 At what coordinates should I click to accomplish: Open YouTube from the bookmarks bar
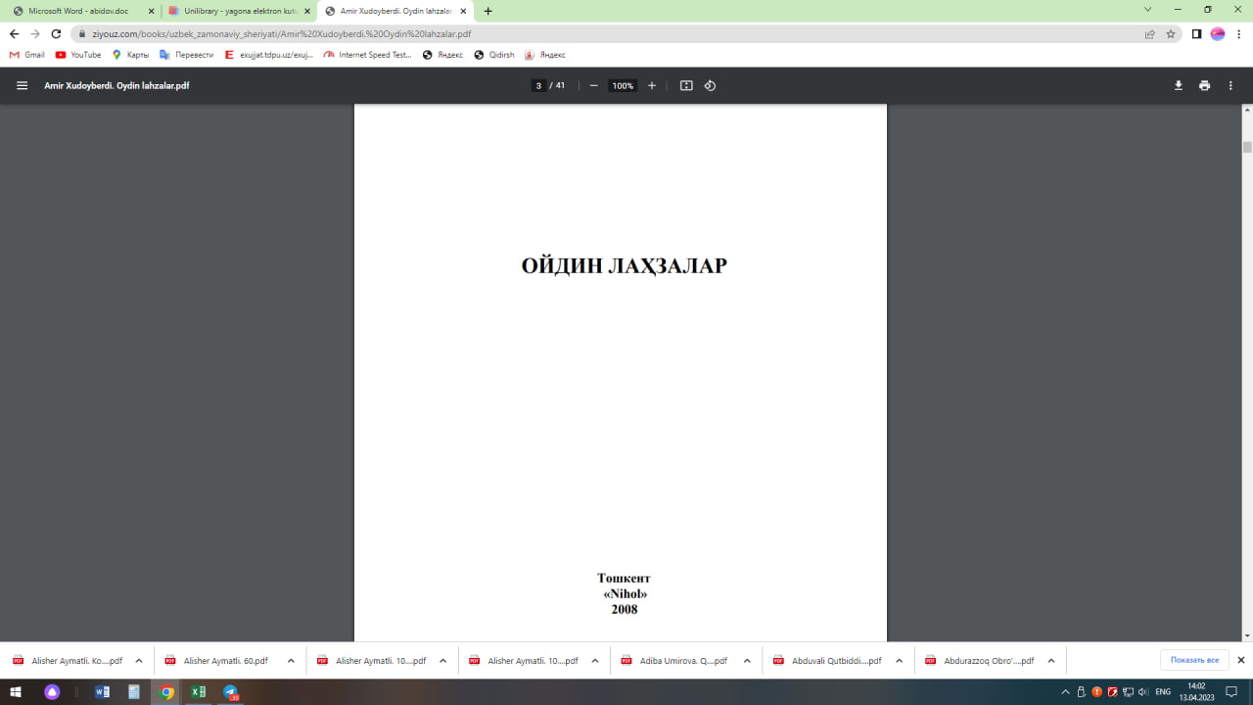(77, 54)
